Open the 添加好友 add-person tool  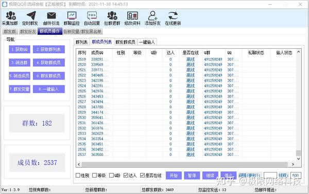click(153, 18)
